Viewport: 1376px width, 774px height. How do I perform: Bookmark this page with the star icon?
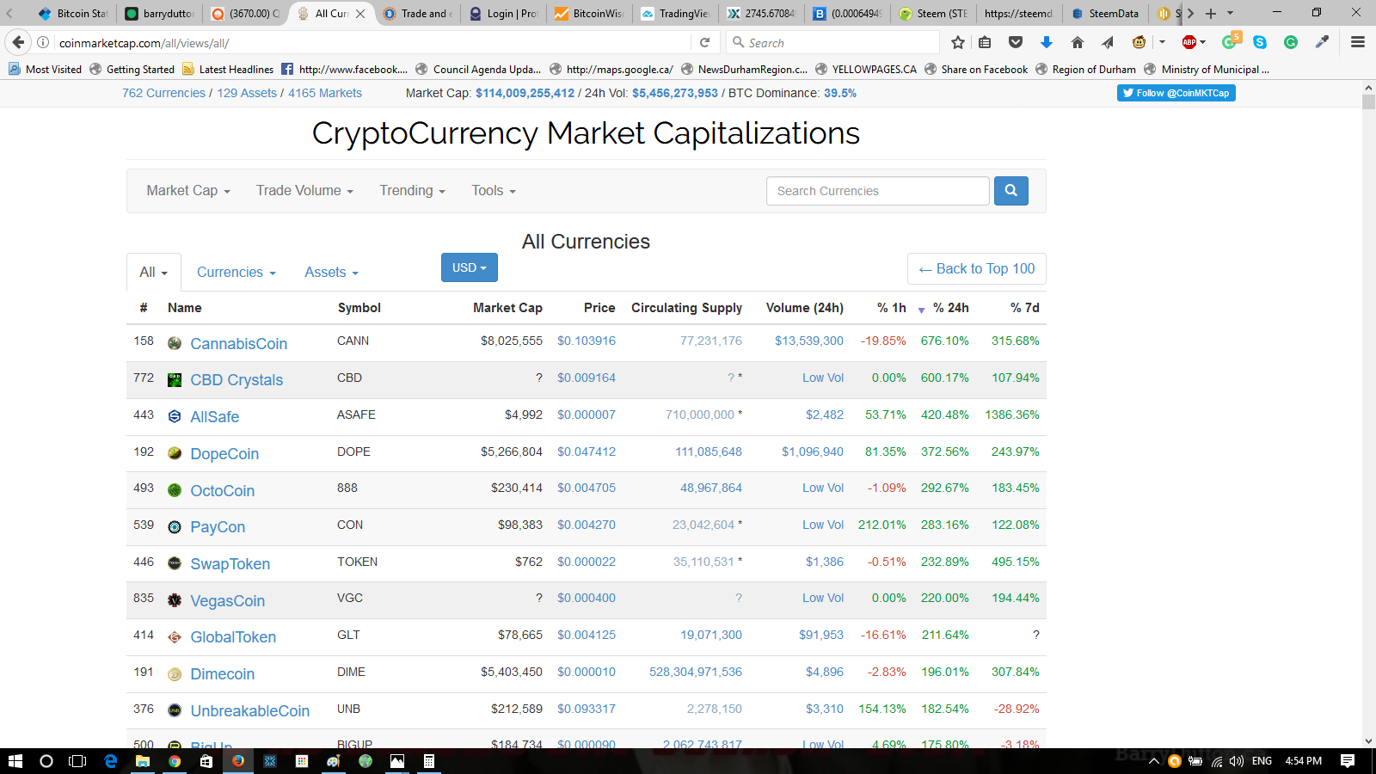[x=958, y=42]
